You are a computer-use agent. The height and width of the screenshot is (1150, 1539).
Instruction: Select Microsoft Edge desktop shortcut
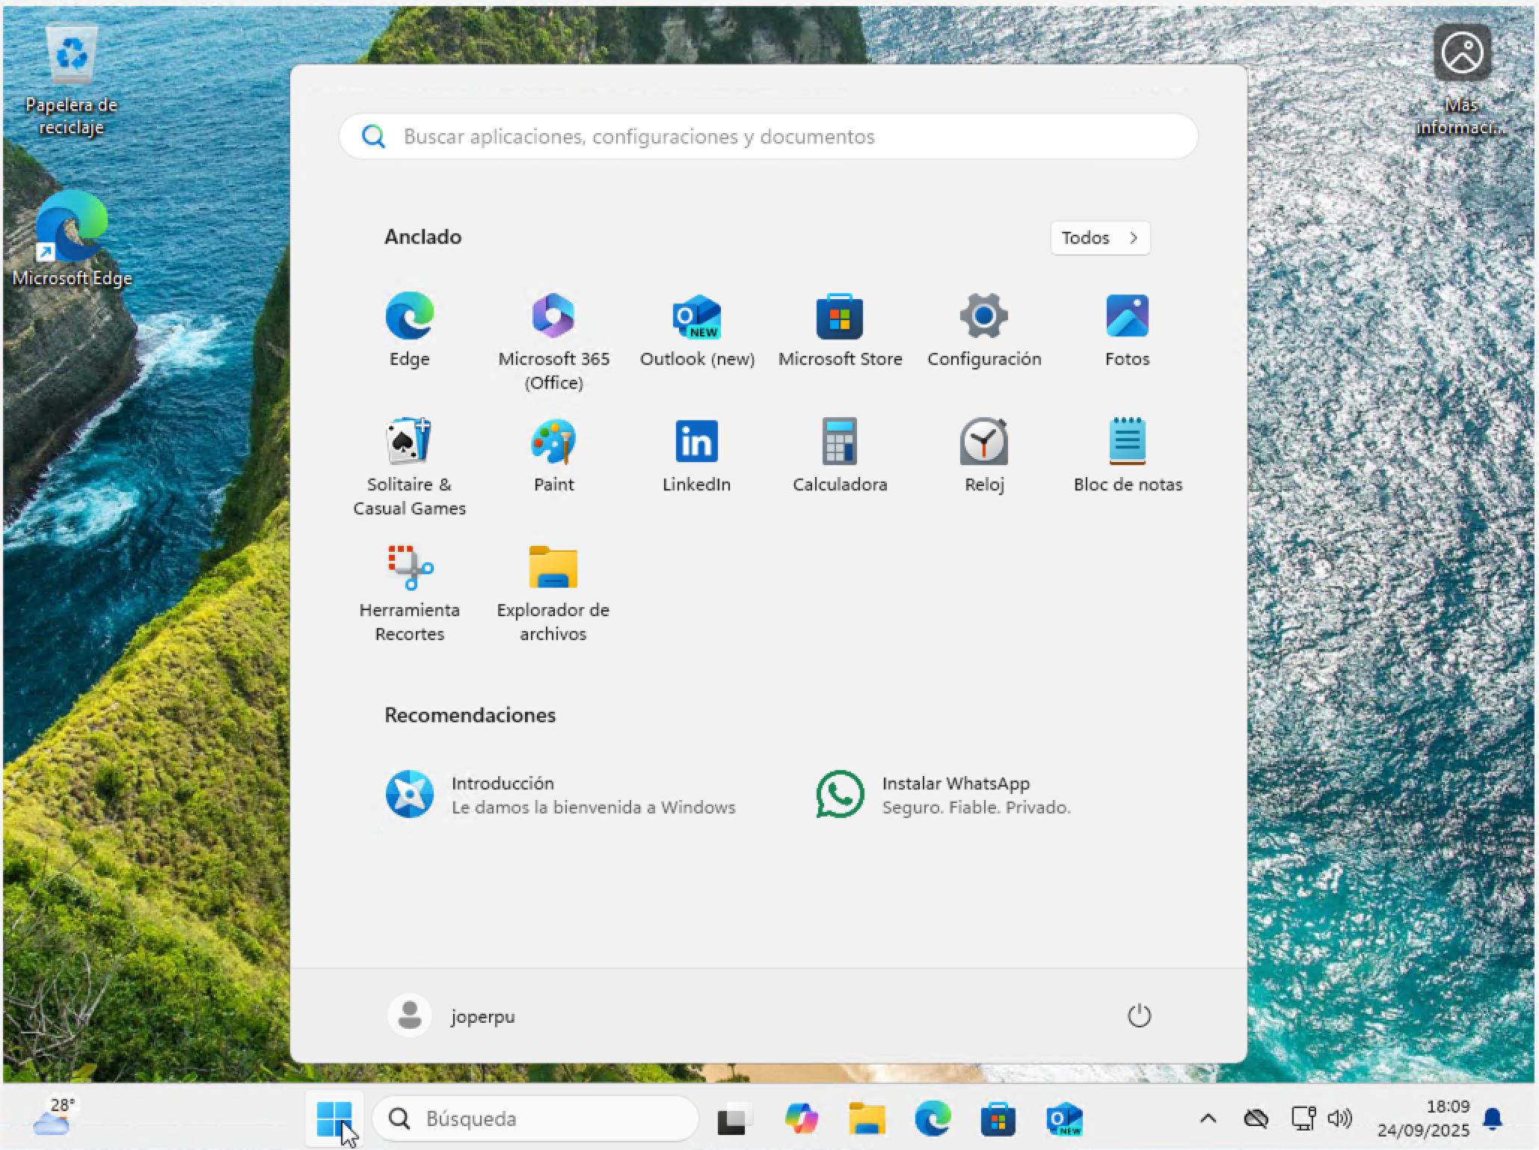pyautogui.click(x=72, y=239)
